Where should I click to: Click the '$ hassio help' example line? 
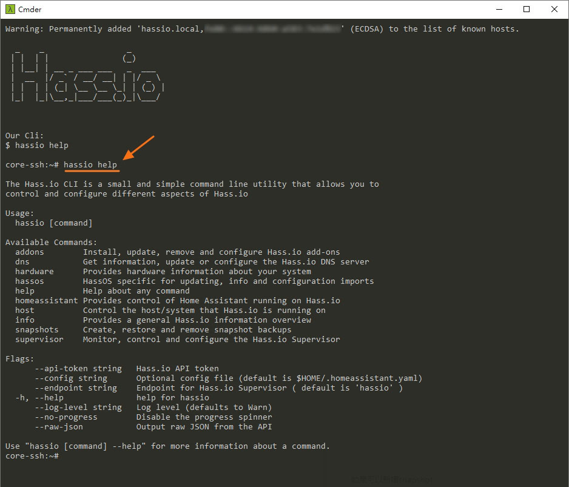[x=36, y=146]
